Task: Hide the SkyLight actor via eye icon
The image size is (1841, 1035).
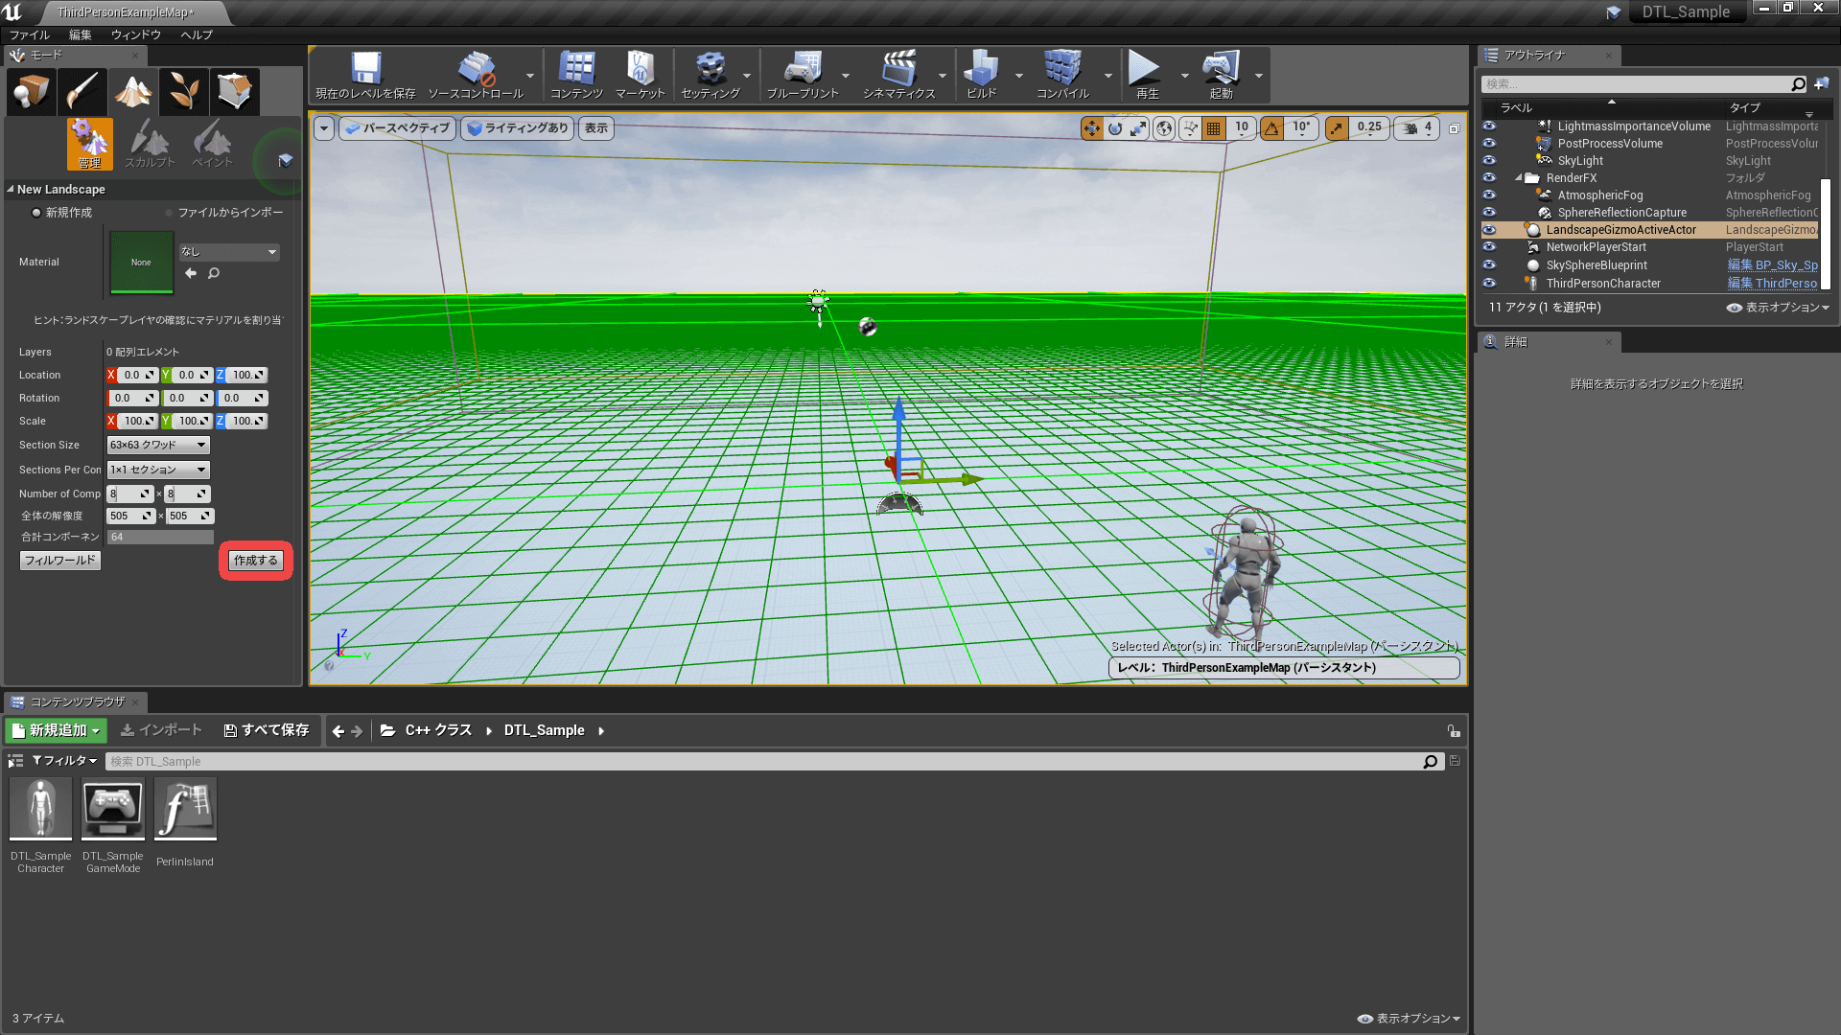Action: pos(1489,161)
